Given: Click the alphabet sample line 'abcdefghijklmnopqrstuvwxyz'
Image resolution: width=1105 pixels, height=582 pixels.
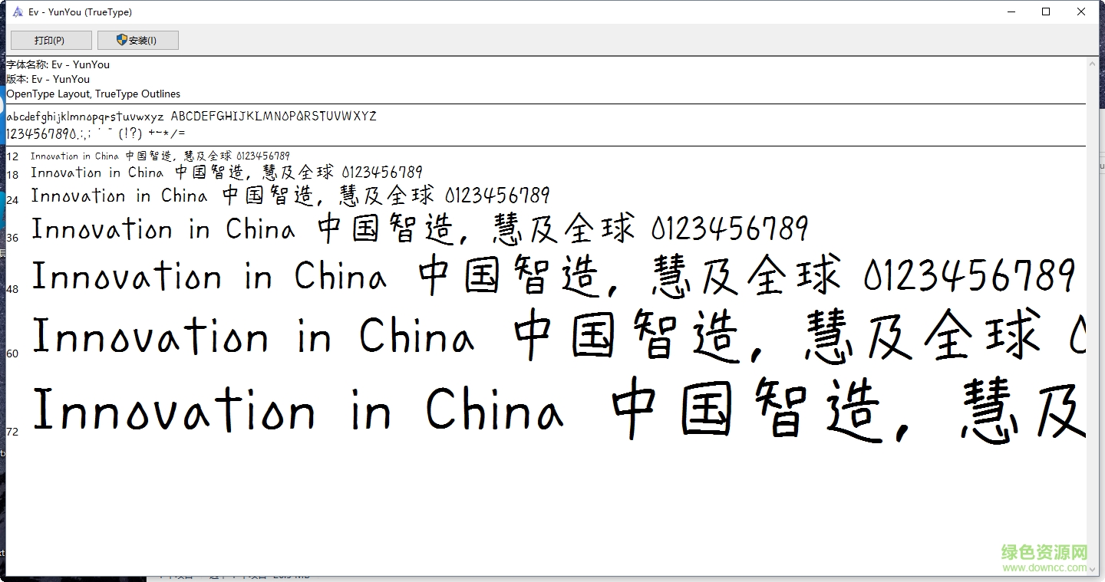Looking at the screenshot, I should 85,117.
